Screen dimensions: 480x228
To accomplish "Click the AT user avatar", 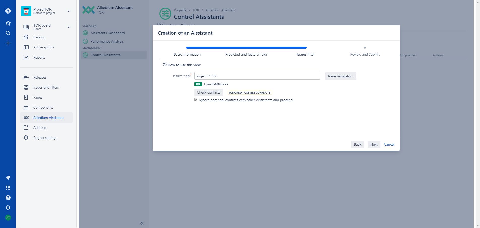I will point(8,218).
